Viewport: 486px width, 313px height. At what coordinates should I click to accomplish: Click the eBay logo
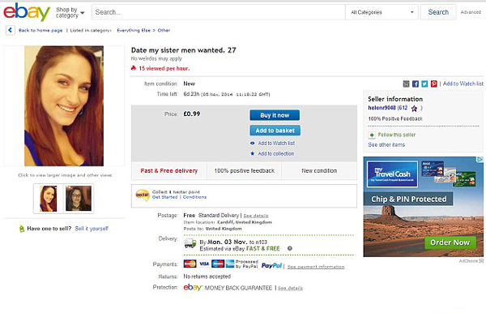[27, 12]
